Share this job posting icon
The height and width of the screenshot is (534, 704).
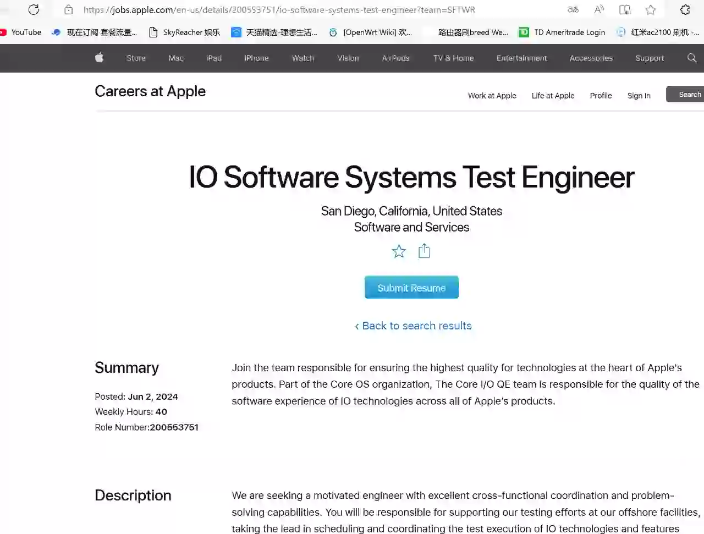(x=424, y=251)
